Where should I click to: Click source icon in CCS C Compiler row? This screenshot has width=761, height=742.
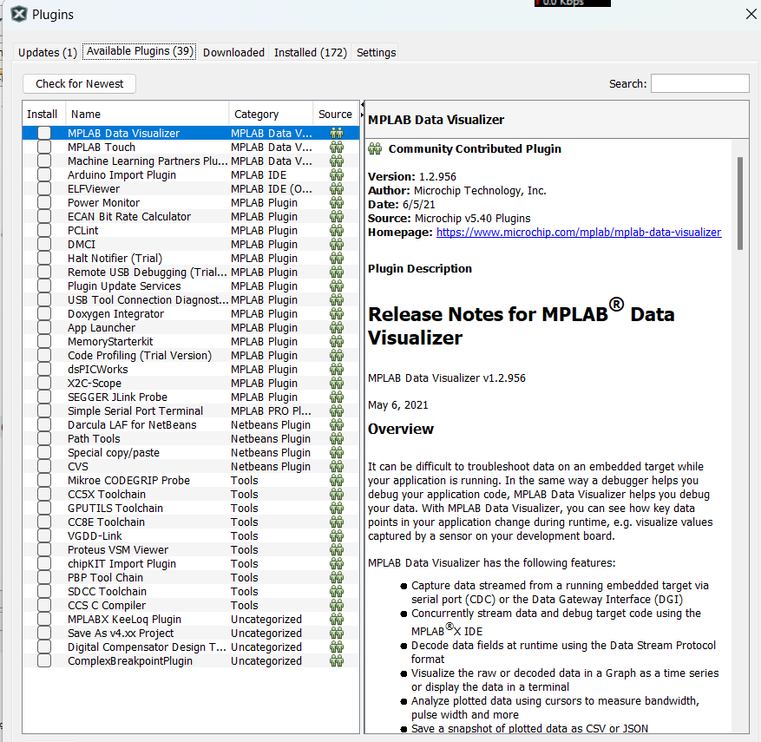[x=337, y=606]
